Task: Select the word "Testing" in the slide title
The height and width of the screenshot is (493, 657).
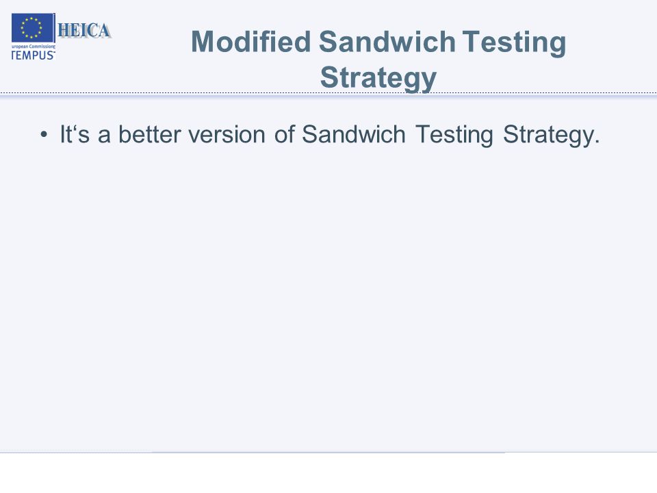Action: pos(514,42)
